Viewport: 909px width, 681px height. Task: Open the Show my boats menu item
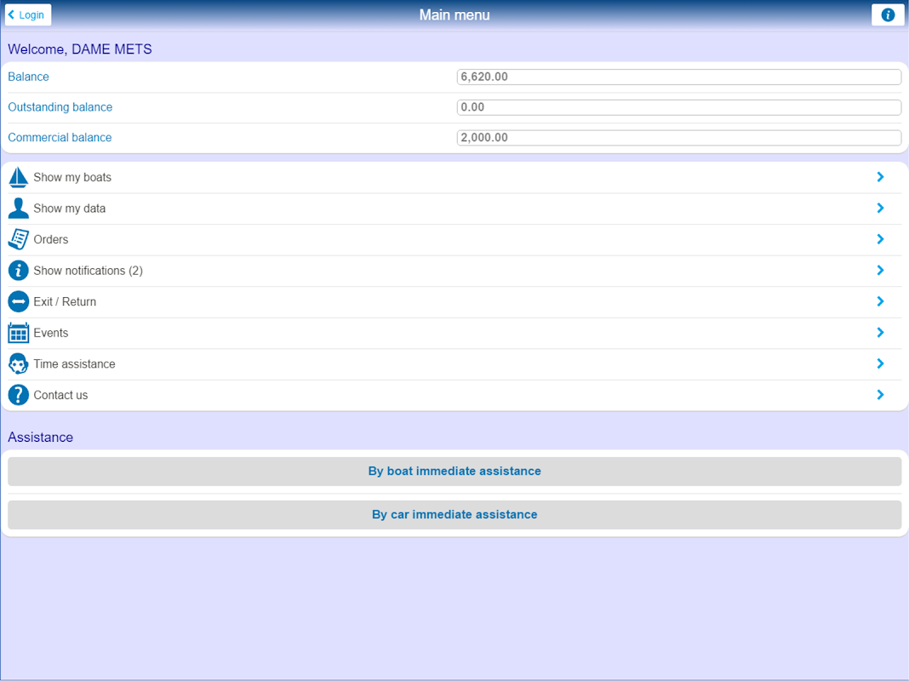coord(454,177)
